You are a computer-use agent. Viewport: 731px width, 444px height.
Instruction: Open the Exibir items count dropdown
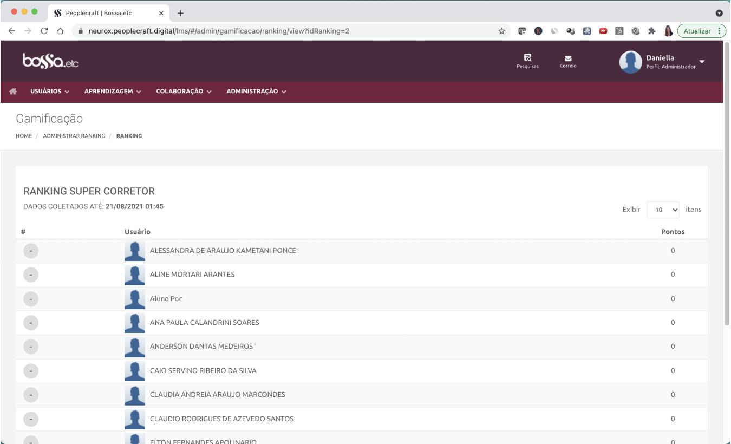tap(663, 210)
